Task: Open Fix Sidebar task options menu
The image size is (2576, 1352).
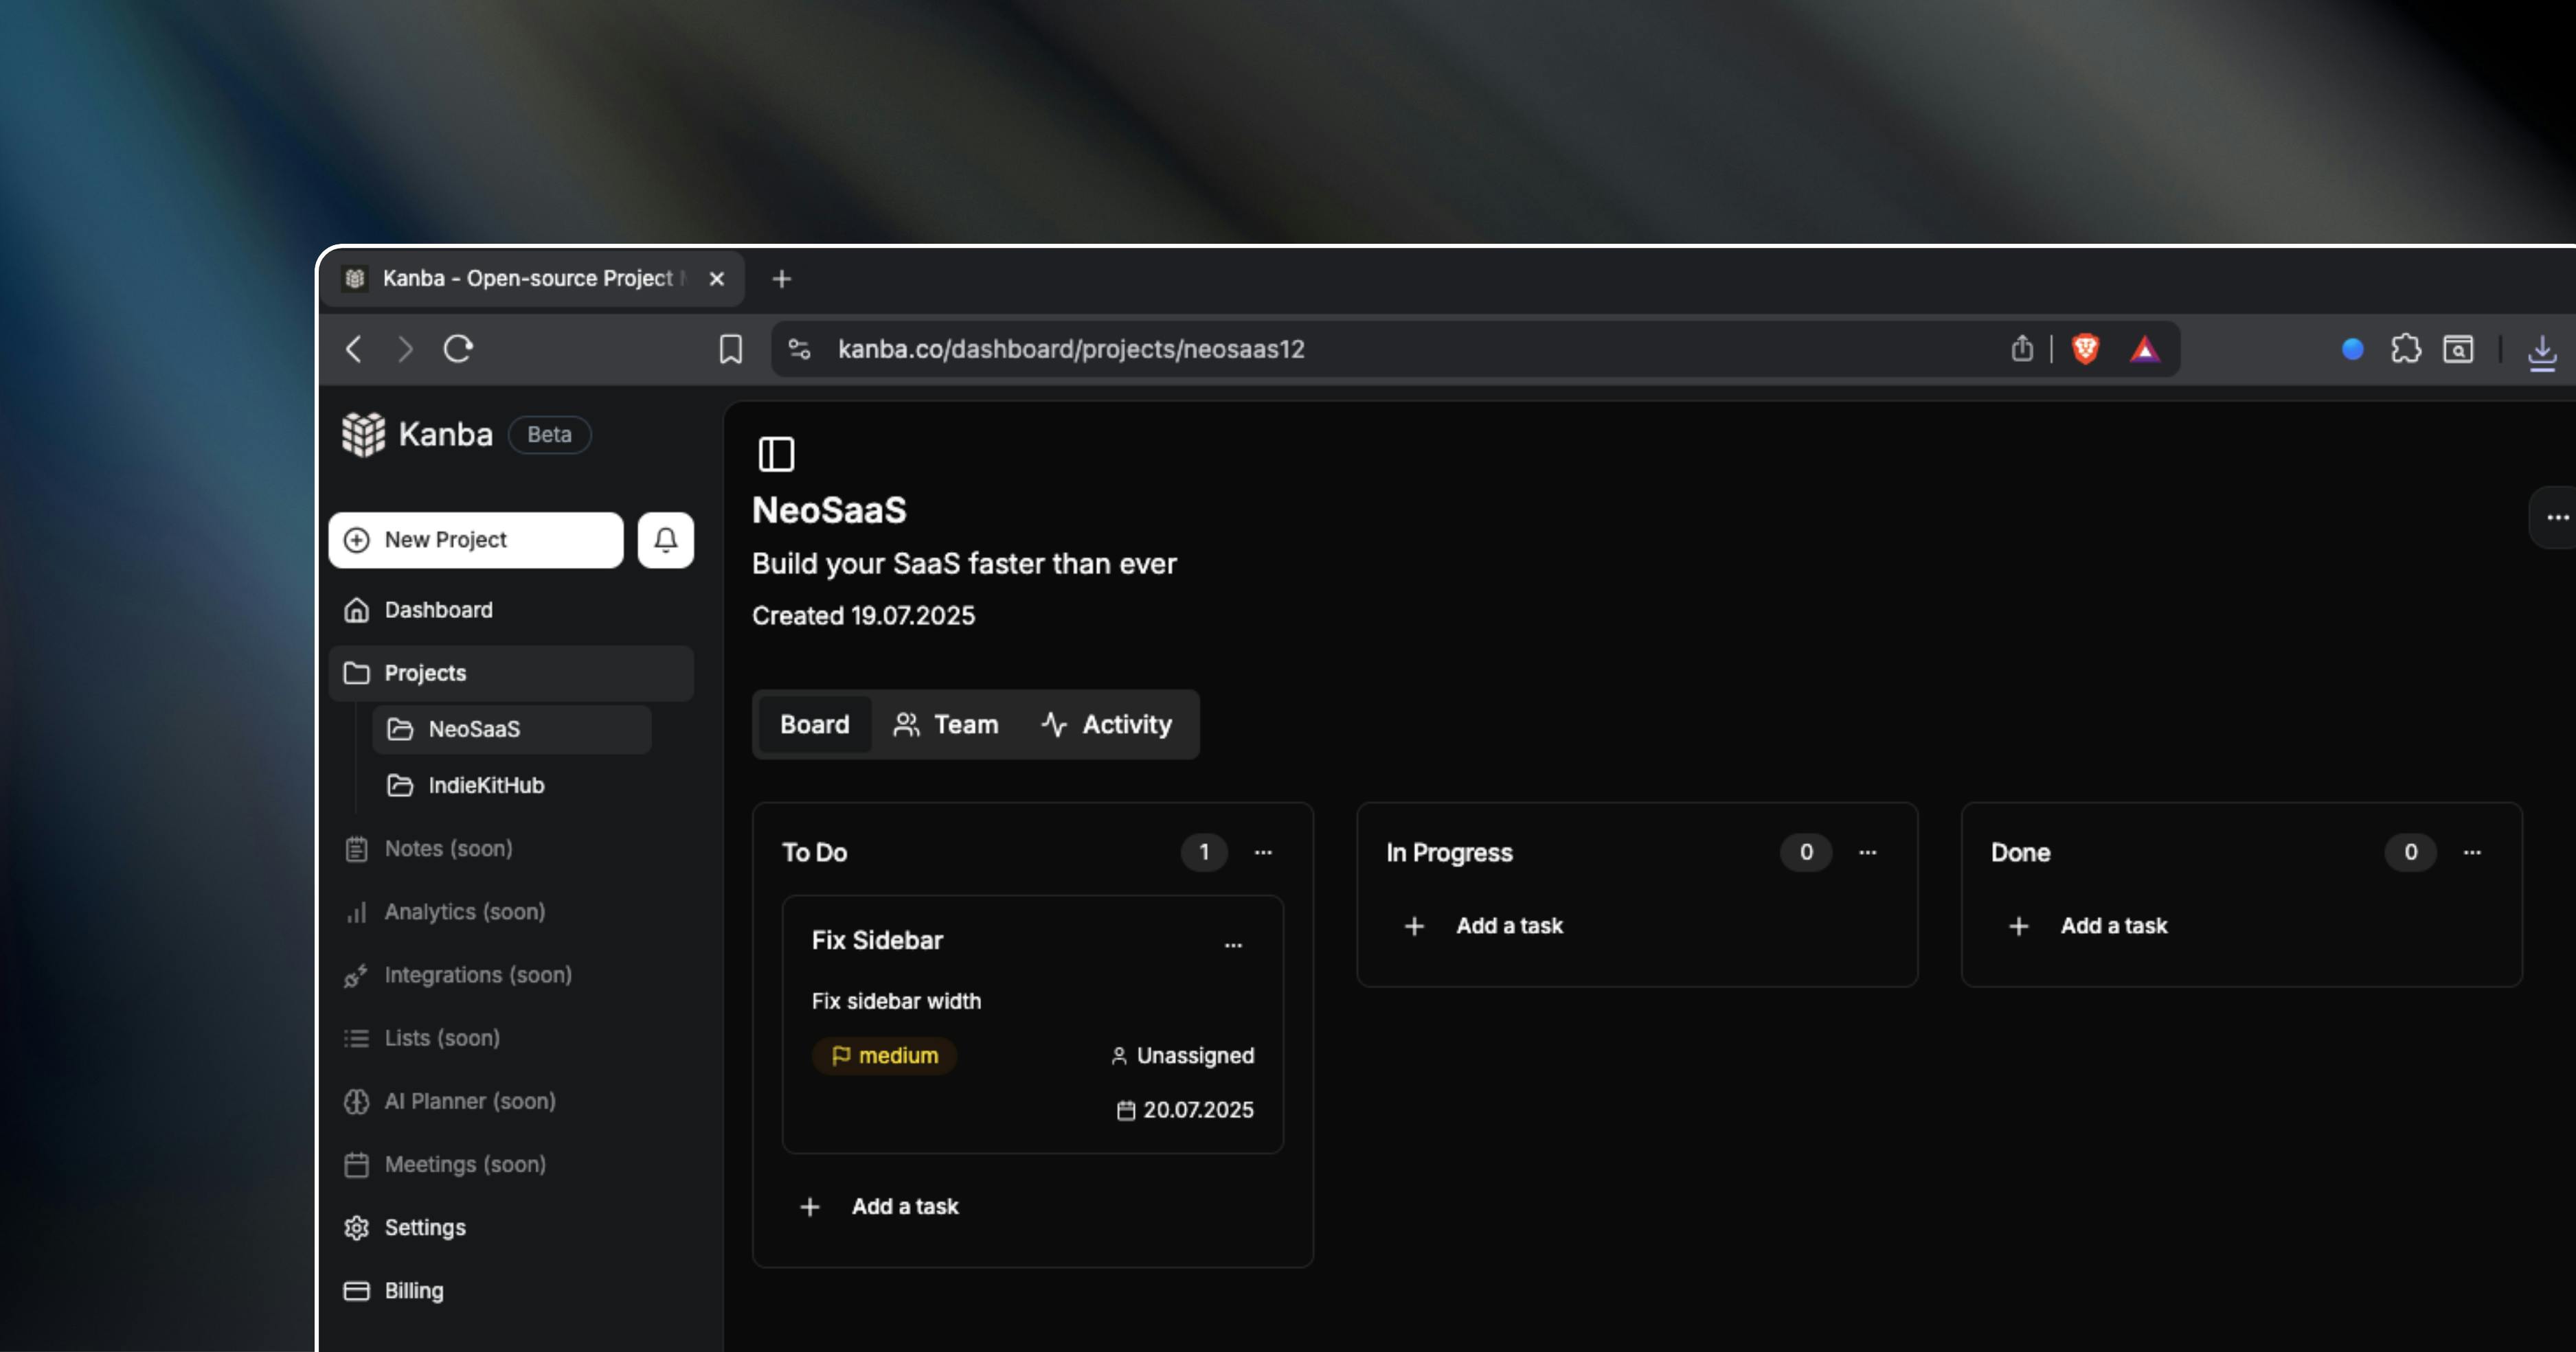Action: pos(1233,944)
